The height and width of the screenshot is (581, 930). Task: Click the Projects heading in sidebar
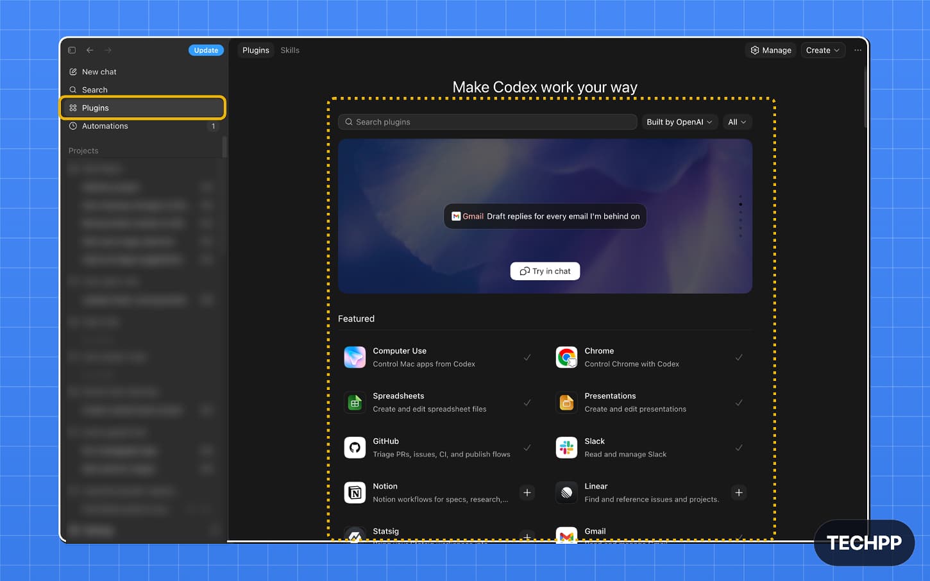[x=83, y=151]
